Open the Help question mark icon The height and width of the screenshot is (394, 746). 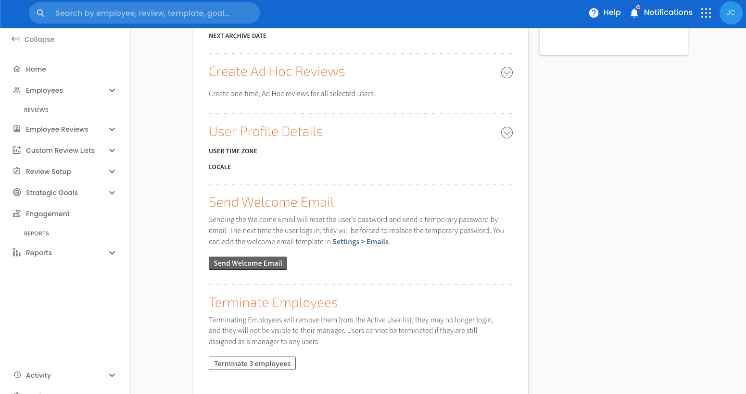pos(594,13)
